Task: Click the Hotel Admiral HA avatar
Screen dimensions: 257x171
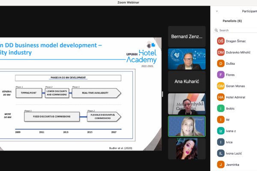Action: click(x=221, y=97)
